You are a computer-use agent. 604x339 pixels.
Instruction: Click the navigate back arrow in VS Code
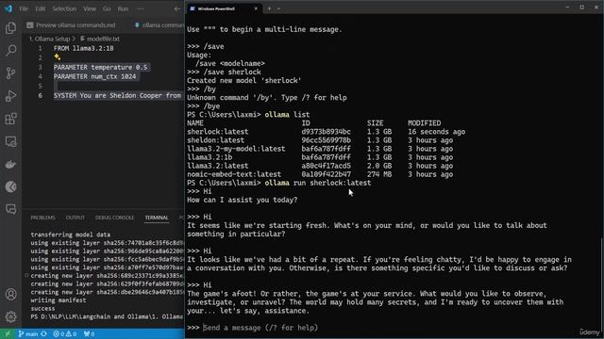coord(177,8)
